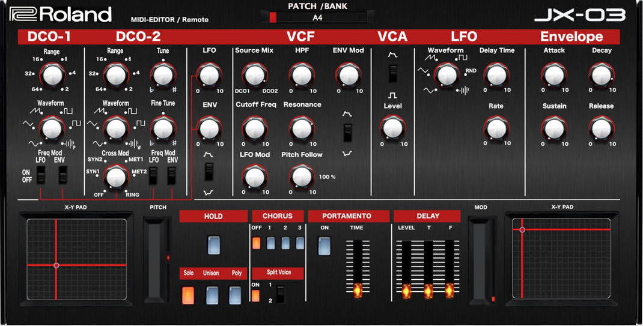Click the DCO mod ENV depth knob
643x326 pixels.
(x=209, y=129)
